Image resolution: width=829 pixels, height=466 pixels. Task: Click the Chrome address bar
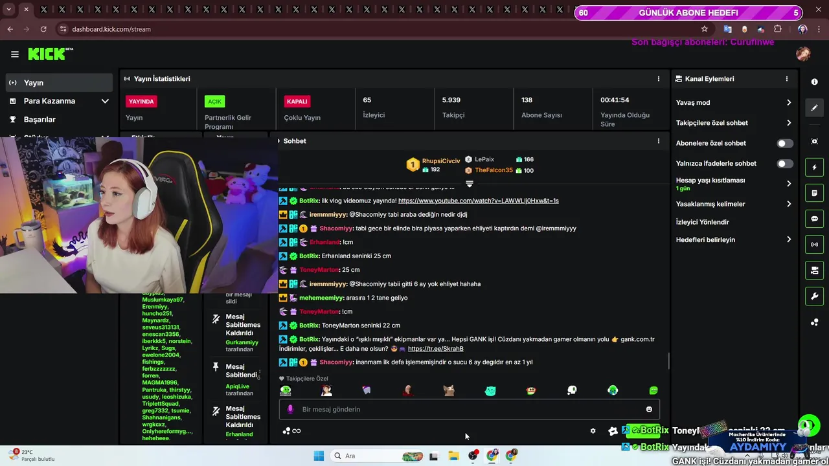tap(382, 29)
